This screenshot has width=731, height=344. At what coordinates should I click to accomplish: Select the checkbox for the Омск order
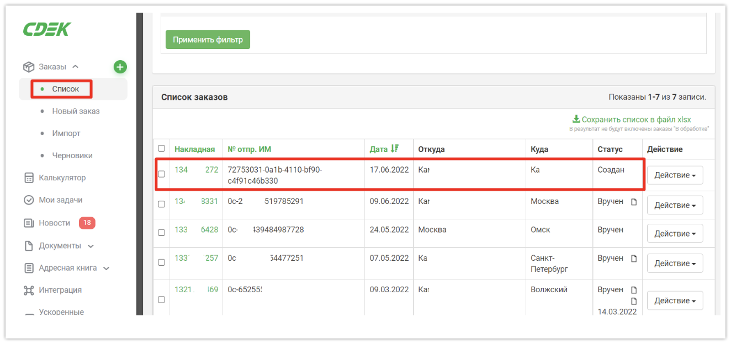coord(161,233)
